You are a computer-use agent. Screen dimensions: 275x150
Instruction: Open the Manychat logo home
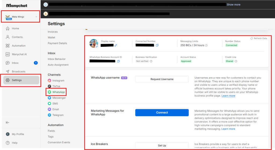tap(17, 6)
